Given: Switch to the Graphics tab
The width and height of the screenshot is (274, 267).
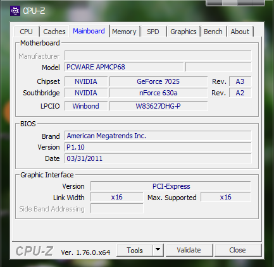Looking at the screenshot, I should click(183, 32).
